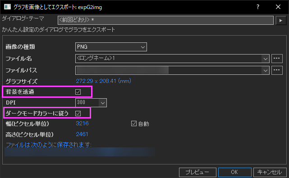
Task: Click the ダイアログ・テーマ field
Action: [165, 20]
